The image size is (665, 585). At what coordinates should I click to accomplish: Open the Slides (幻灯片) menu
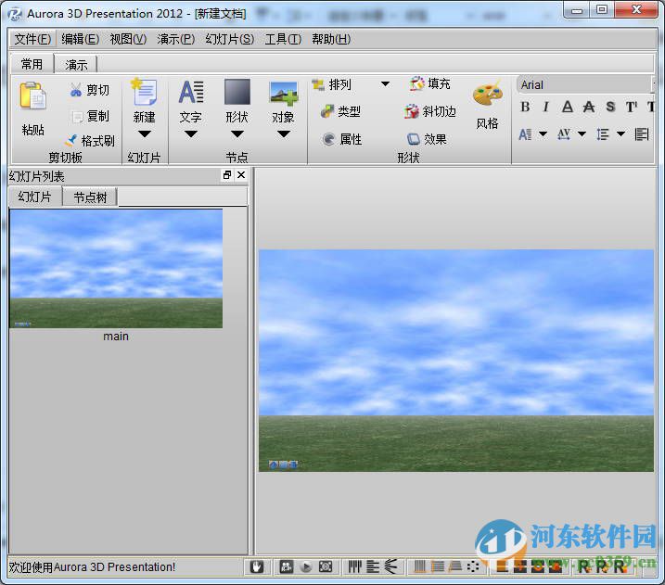tap(229, 40)
